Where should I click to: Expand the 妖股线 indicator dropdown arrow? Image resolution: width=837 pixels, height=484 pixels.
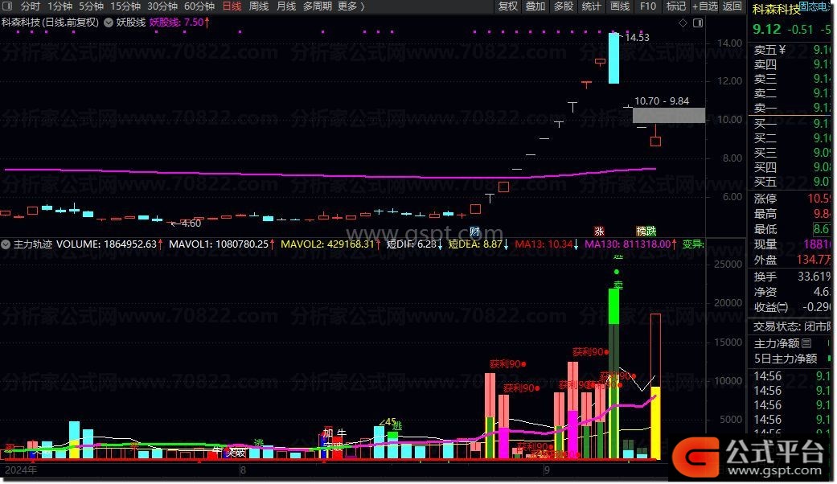click(x=109, y=23)
